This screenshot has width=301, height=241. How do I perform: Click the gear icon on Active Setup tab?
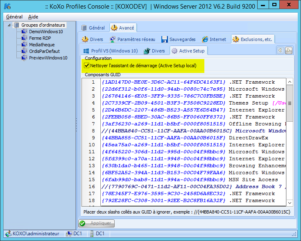pyautogui.click(x=174, y=51)
